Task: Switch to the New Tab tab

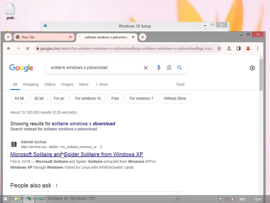Action: (44, 37)
